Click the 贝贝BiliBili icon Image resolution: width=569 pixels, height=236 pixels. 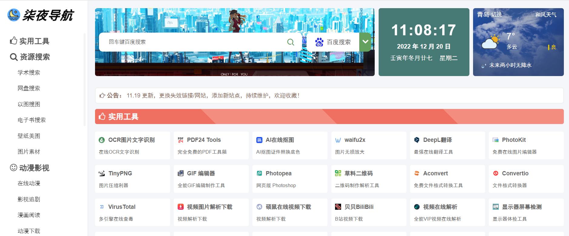[x=338, y=207]
